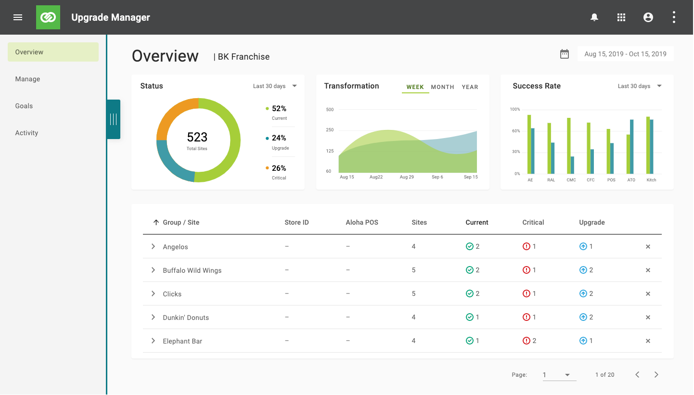Click Angelos upgrade arrow icon

pyautogui.click(x=583, y=246)
